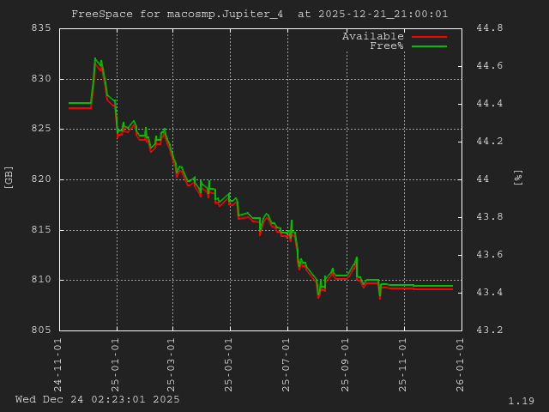The image size is (549, 412).
Task: Click the 1.19 version number
Action: 521,401
